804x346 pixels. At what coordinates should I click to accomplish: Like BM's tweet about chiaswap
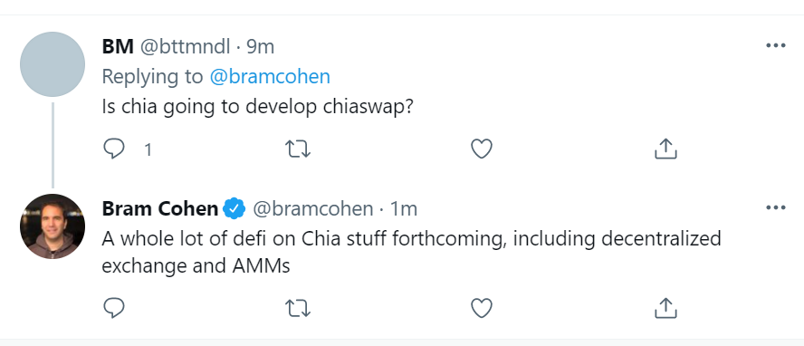coord(482,149)
